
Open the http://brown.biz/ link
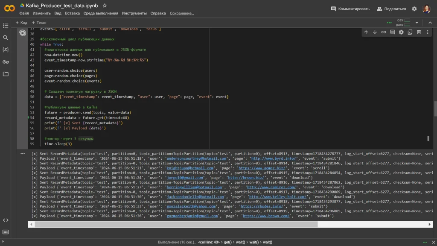pyautogui.click(x=246, y=178)
